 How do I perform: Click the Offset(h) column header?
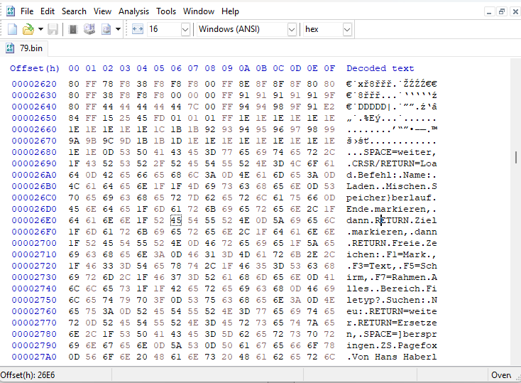tap(35, 68)
